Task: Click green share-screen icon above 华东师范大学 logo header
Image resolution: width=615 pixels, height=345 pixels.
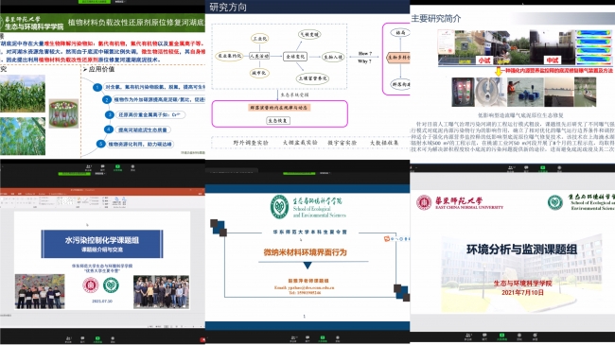Action: coord(543,168)
